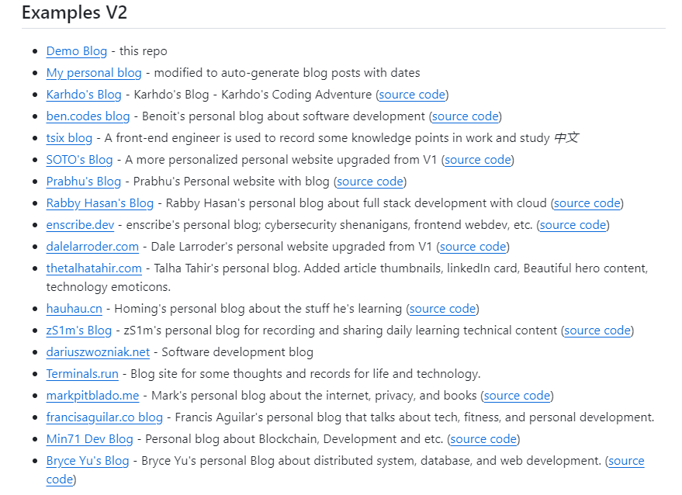Open francisaguilar.co blog link
The height and width of the screenshot is (495, 682).
pyautogui.click(x=104, y=417)
